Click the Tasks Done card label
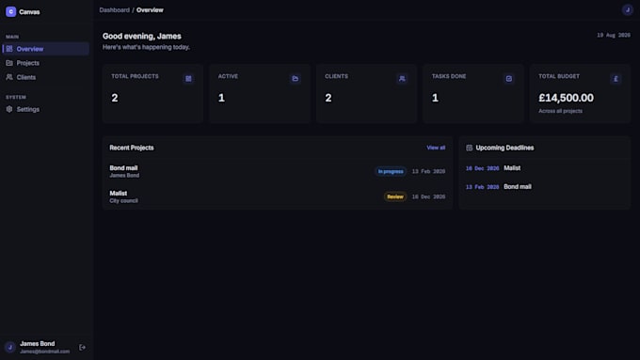The height and width of the screenshot is (360, 640). (x=449, y=76)
